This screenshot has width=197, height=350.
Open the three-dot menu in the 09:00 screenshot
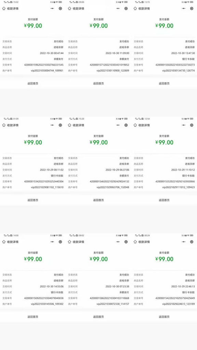click(x=118, y=9)
